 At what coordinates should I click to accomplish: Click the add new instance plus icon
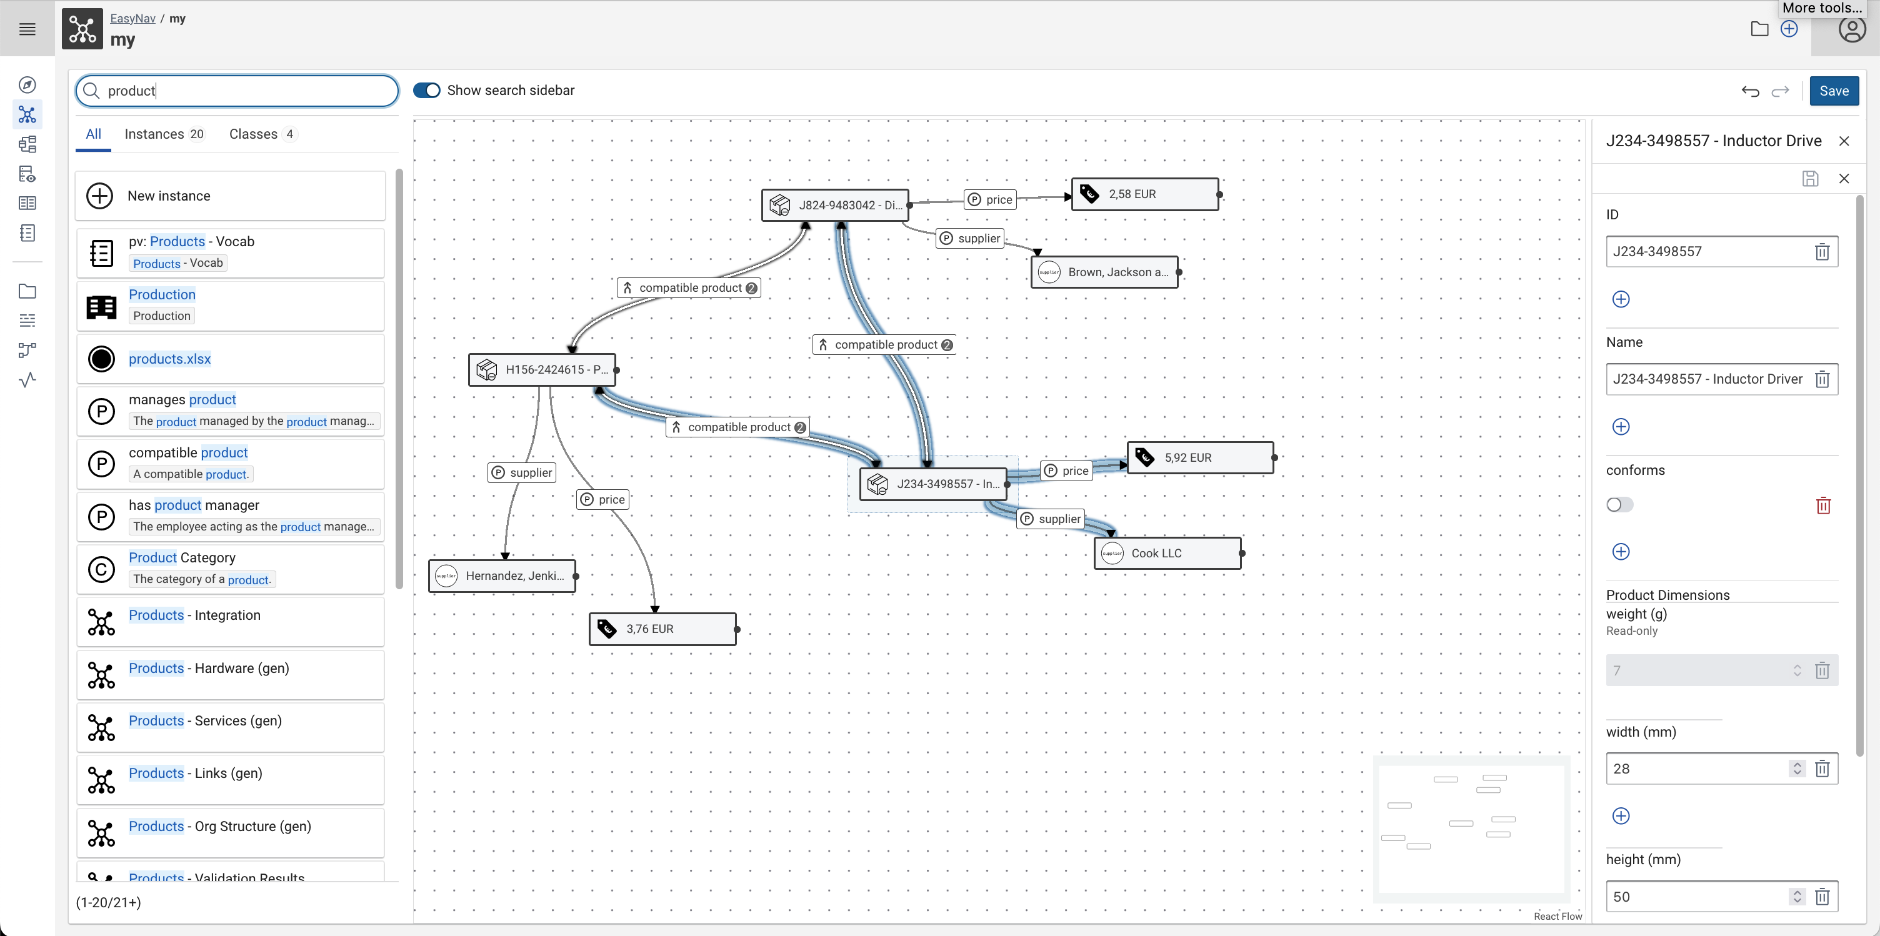(x=98, y=196)
